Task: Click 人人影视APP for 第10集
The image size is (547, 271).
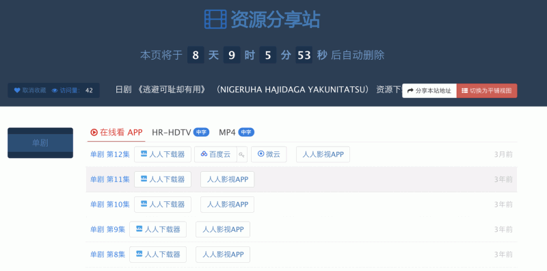Action: pos(228,205)
